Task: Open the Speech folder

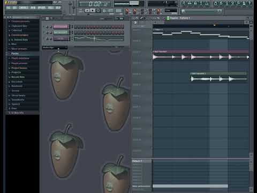Action: point(16,104)
